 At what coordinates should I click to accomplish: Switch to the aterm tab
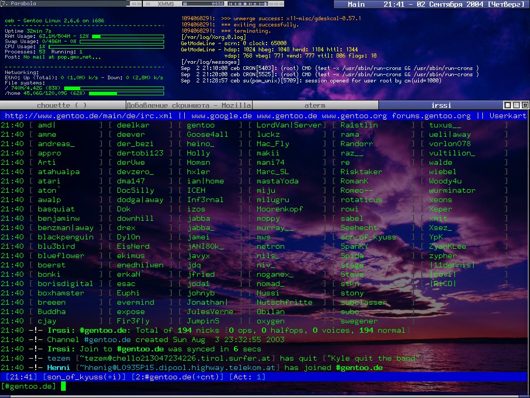315,105
